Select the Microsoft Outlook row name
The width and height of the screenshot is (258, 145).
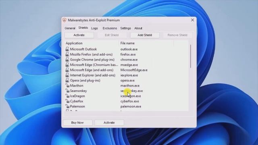point(83,49)
